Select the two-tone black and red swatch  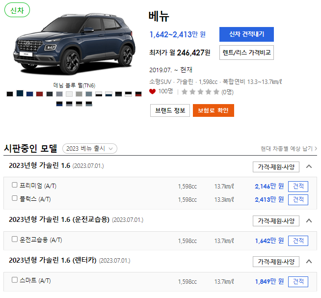[138, 94]
